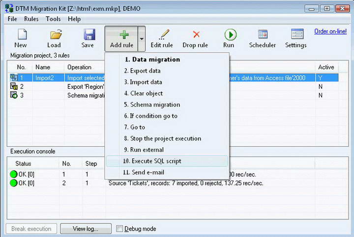Open the Tools menu
Image resolution: width=354 pixels, height=237 pixels.
coord(53,19)
